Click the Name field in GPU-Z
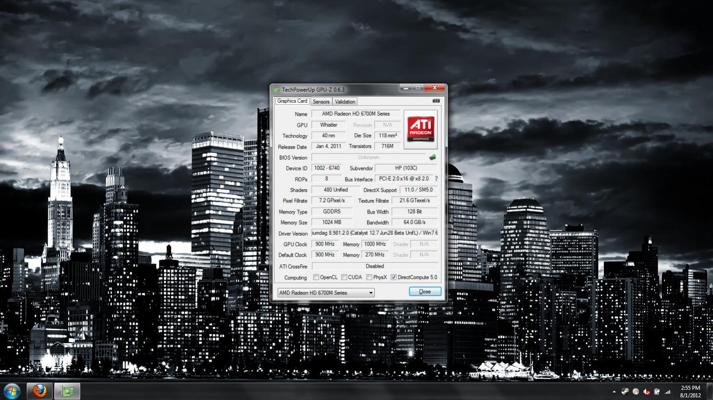The image size is (713, 400). click(x=356, y=114)
